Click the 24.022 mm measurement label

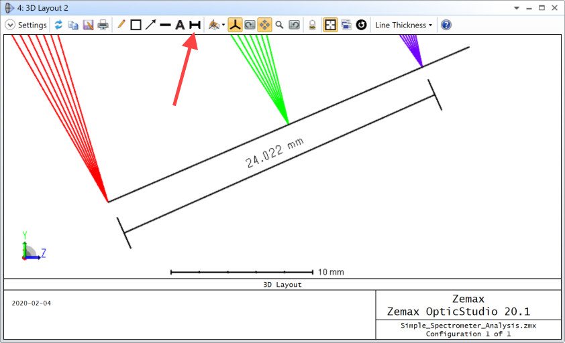pyautogui.click(x=275, y=153)
